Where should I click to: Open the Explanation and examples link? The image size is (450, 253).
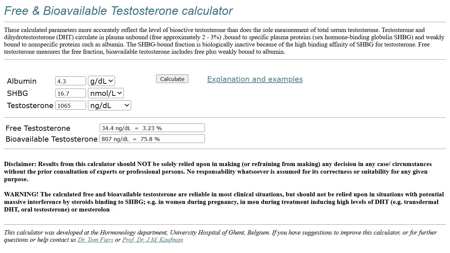pos(255,79)
